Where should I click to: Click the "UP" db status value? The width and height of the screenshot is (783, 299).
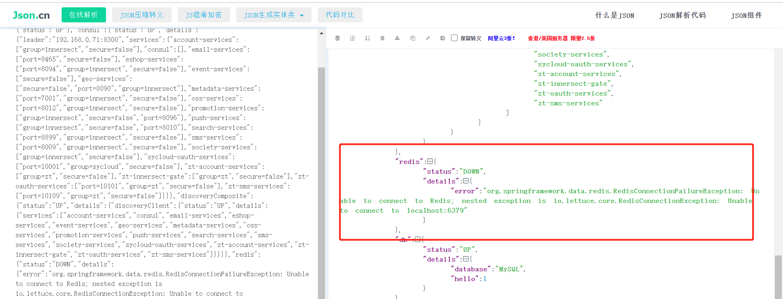coord(467,250)
